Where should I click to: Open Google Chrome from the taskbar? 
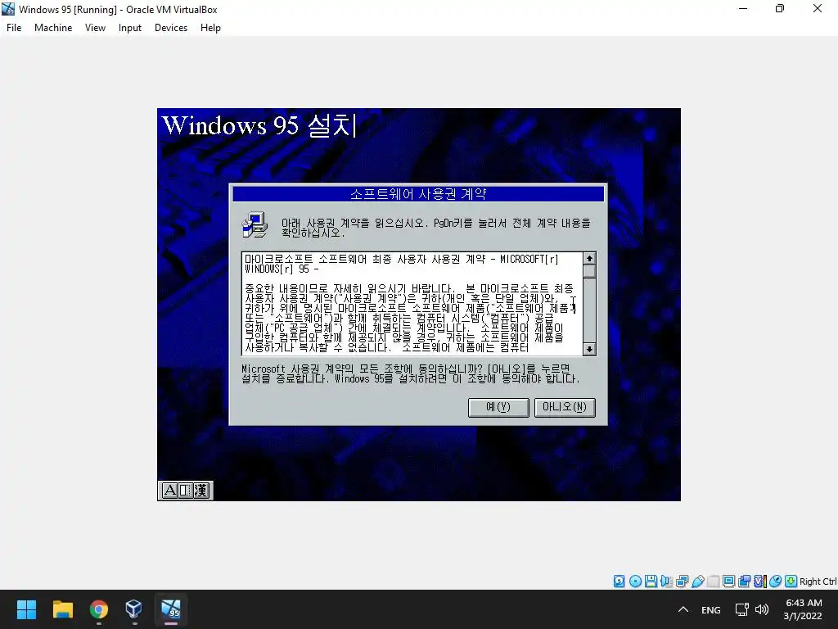(99, 609)
